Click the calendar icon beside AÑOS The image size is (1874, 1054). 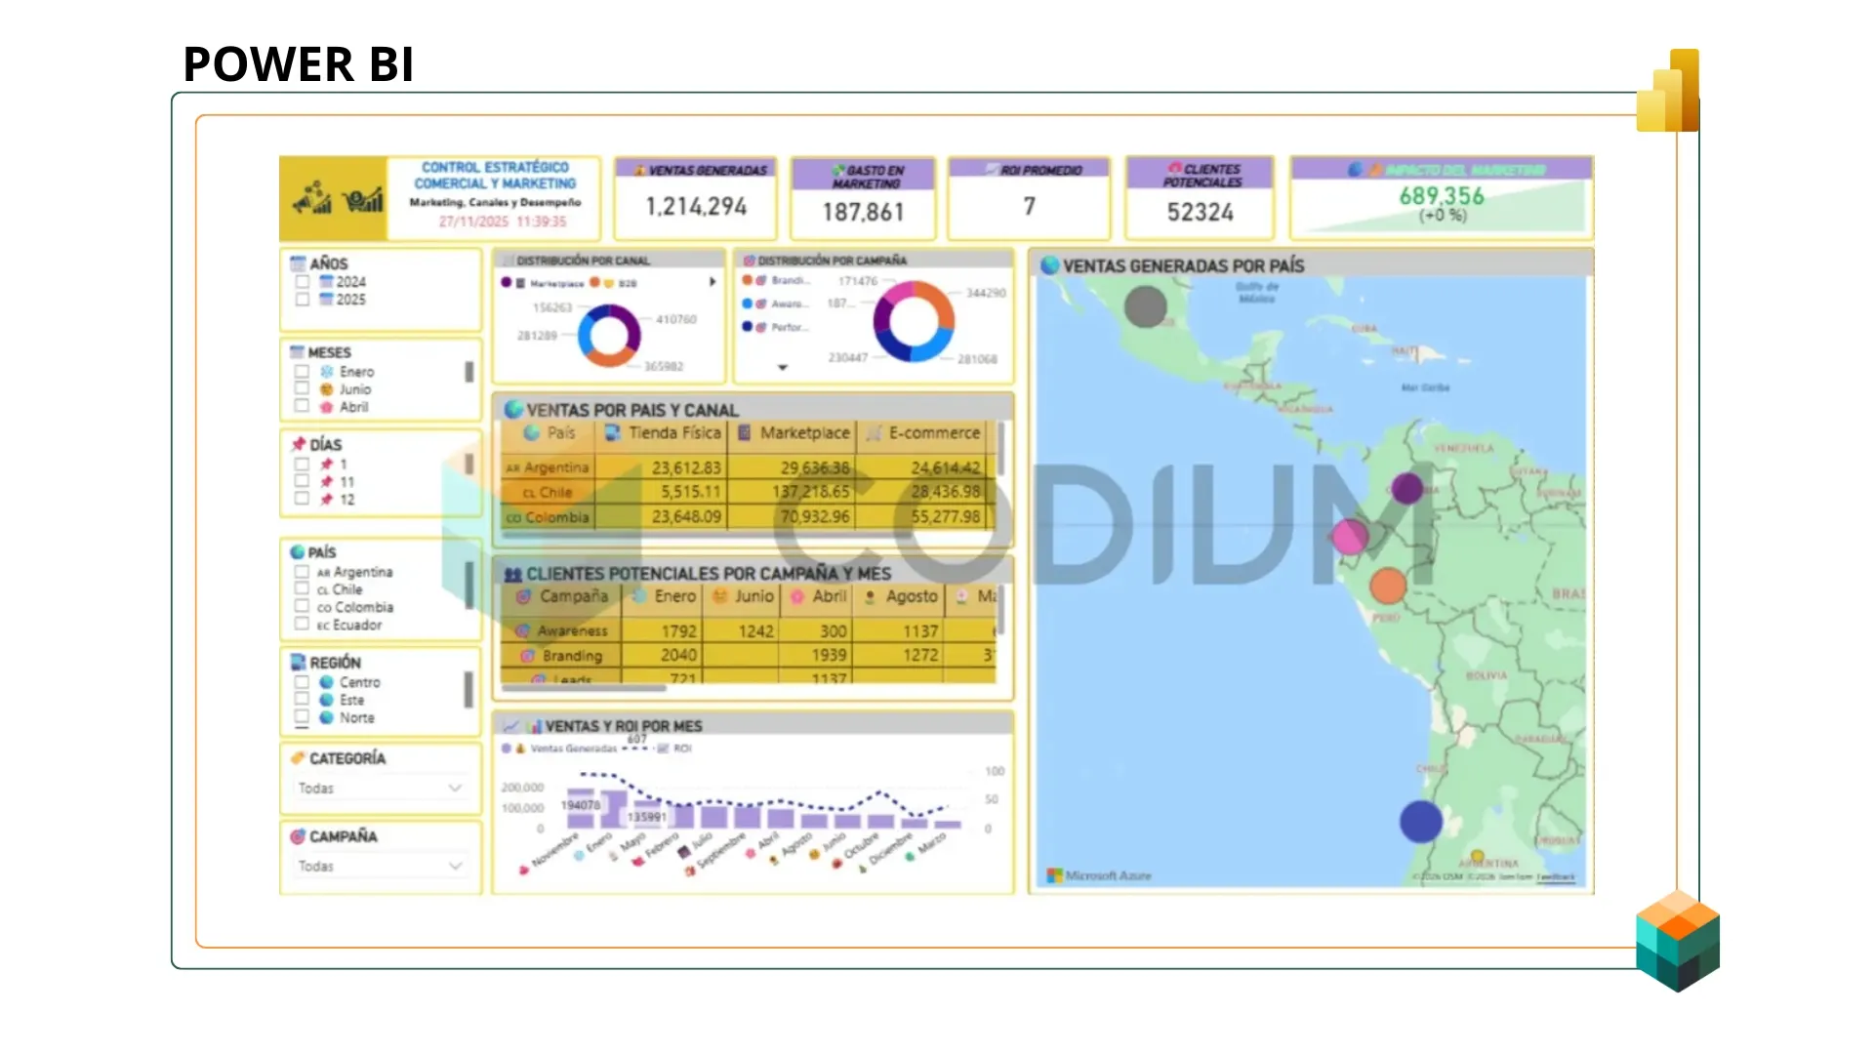pos(298,263)
